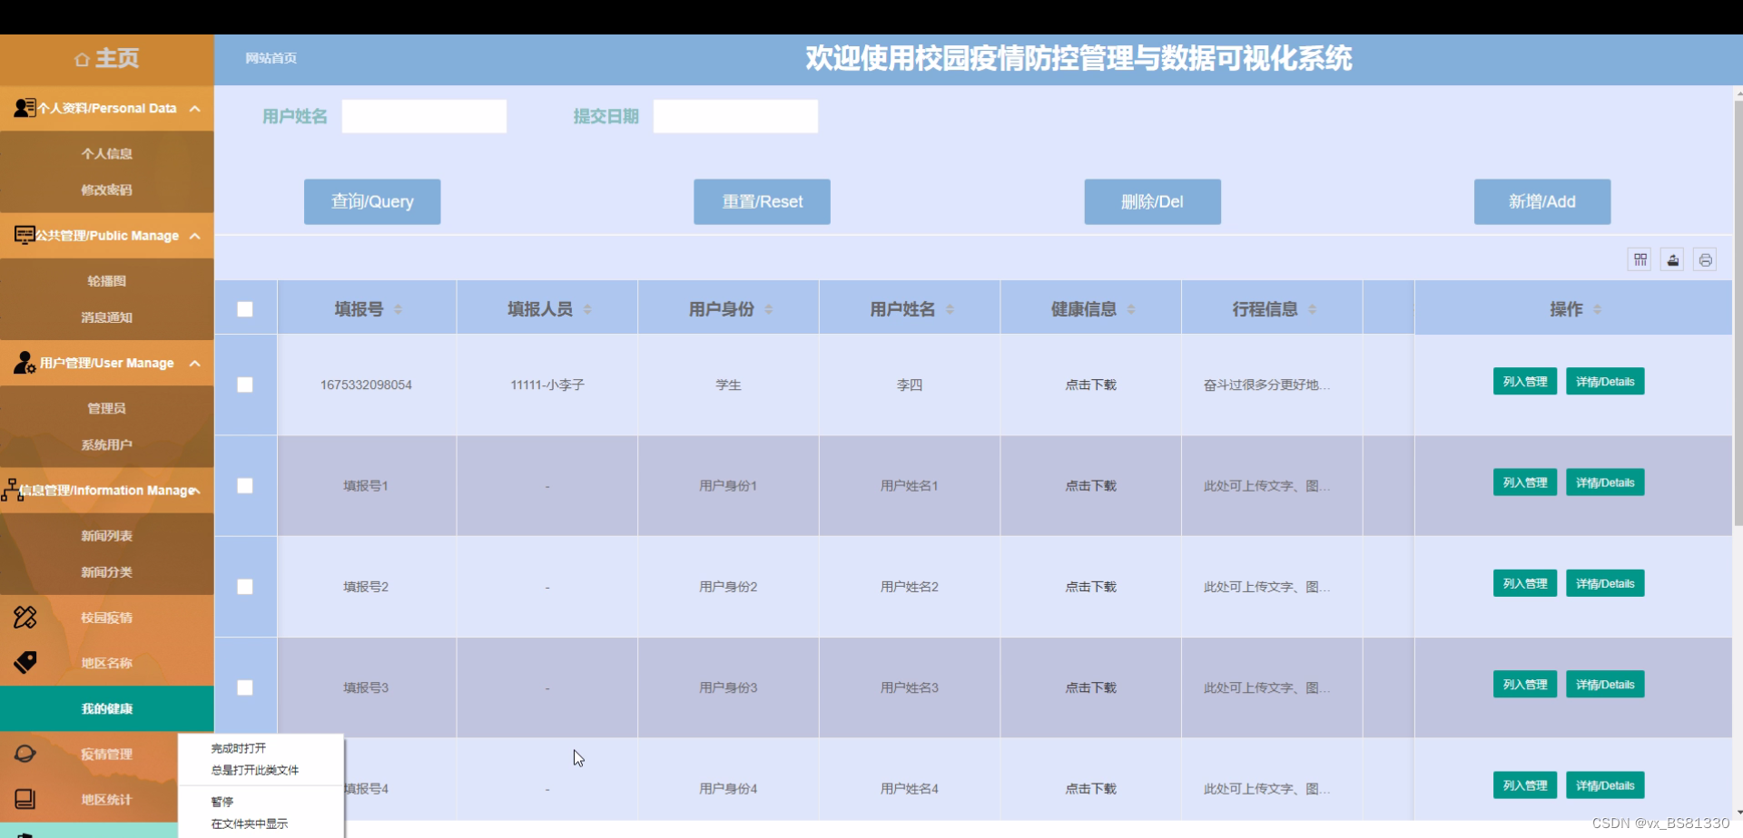The width and height of the screenshot is (1743, 838).
Task: Click 列入管理 for row 填报号4
Action: [x=1525, y=785]
